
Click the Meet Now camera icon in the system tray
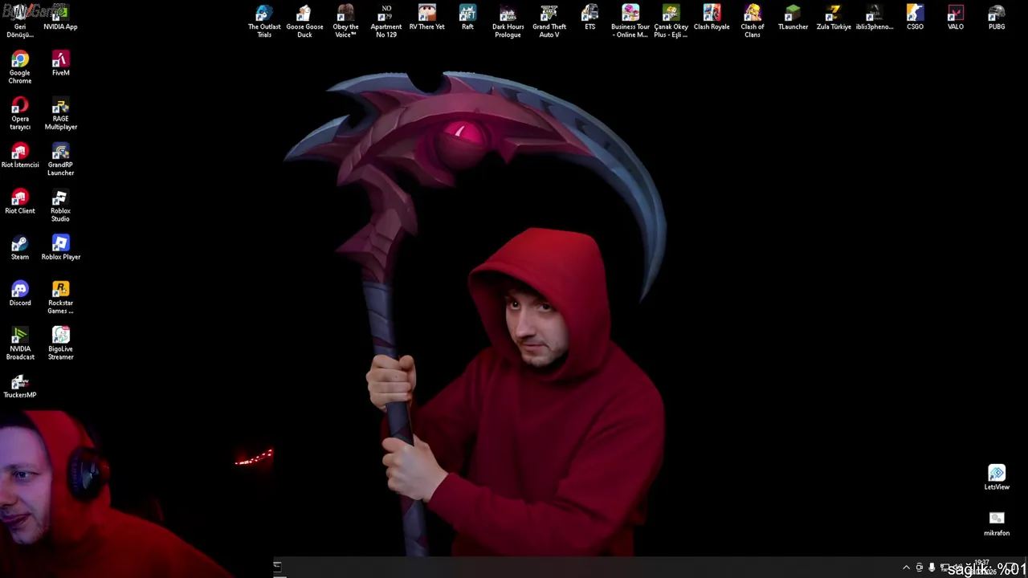(920, 568)
